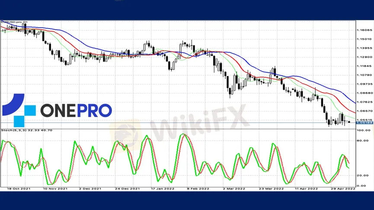Viewport: 374px width, 210px height.
Task: Click the ONEPRO brand text
Action: [76, 110]
